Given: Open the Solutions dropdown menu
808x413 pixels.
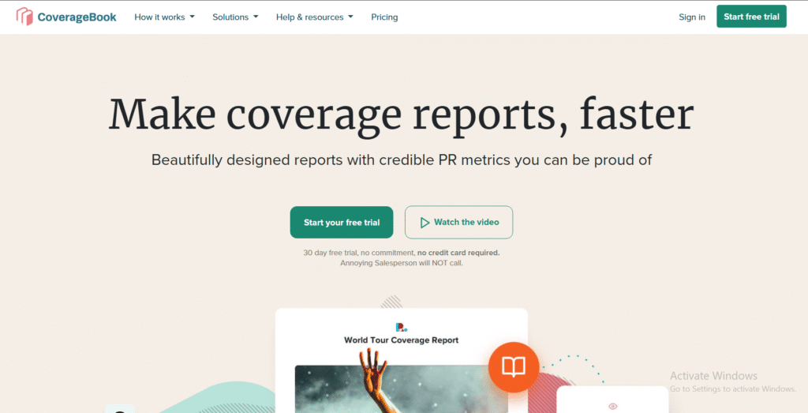Looking at the screenshot, I should click(234, 17).
